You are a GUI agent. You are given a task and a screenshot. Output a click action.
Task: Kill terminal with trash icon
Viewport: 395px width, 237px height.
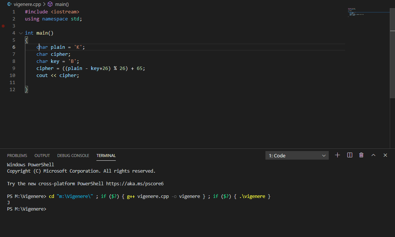(x=361, y=155)
